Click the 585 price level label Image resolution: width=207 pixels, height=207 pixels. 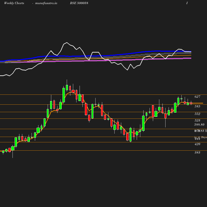pos(197,106)
